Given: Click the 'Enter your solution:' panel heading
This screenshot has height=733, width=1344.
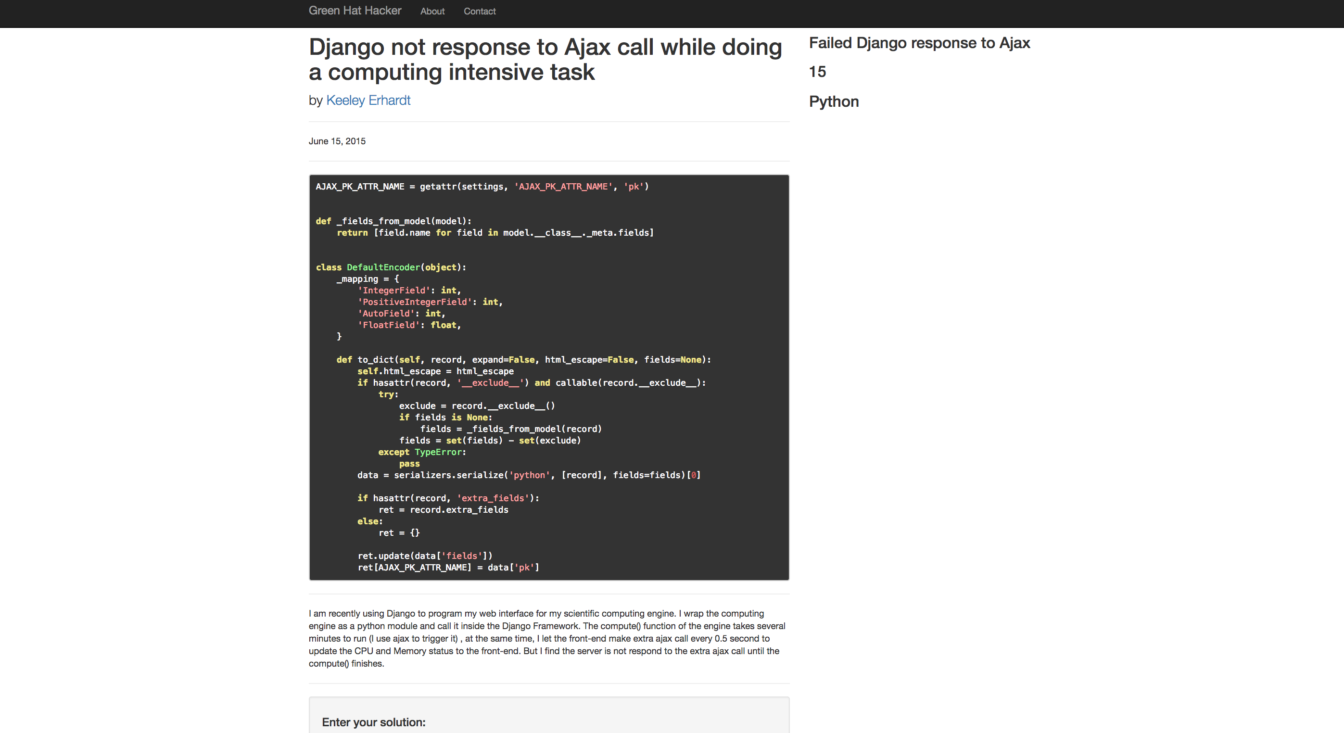Looking at the screenshot, I should (x=374, y=721).
